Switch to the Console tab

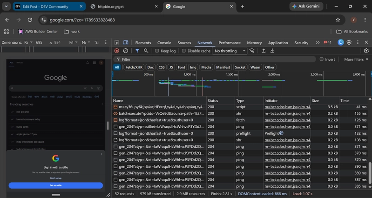click(164, 43)
